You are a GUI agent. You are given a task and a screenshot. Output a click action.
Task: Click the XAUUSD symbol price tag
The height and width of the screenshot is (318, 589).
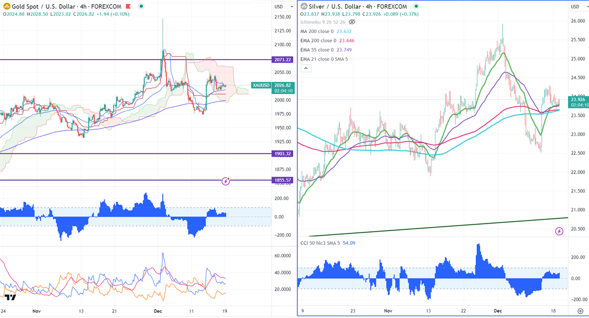coord(261,85)
